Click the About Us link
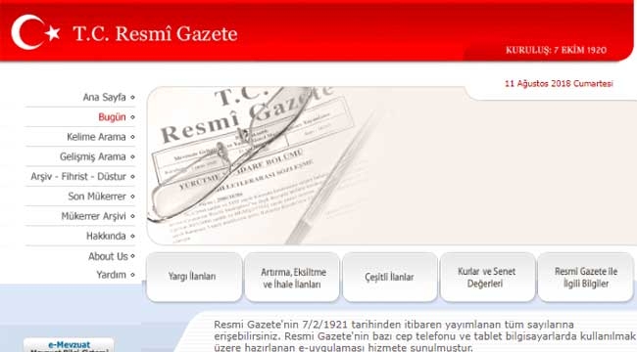 coord(108,256)
